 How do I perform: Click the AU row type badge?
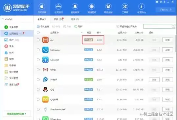[89, 40]
